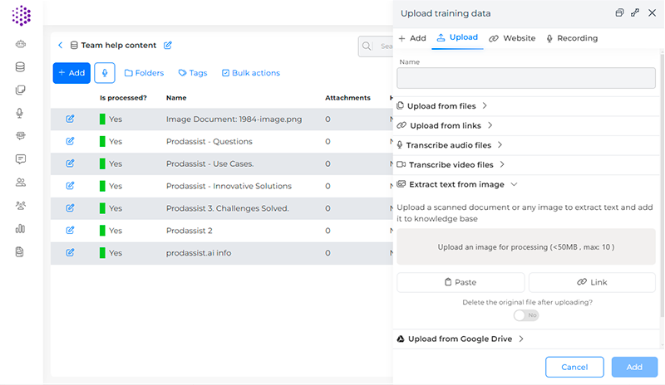Click the Name input field
The width and height of the screenshot is (665, 385).
coord(526,78)
